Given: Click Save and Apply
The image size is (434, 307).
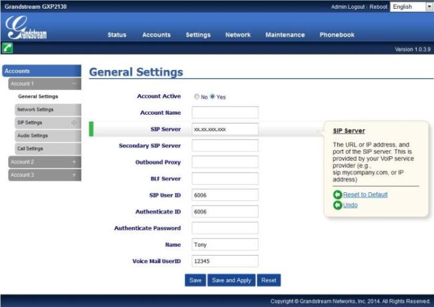Looking at the screenshot, I should [232, 280].
